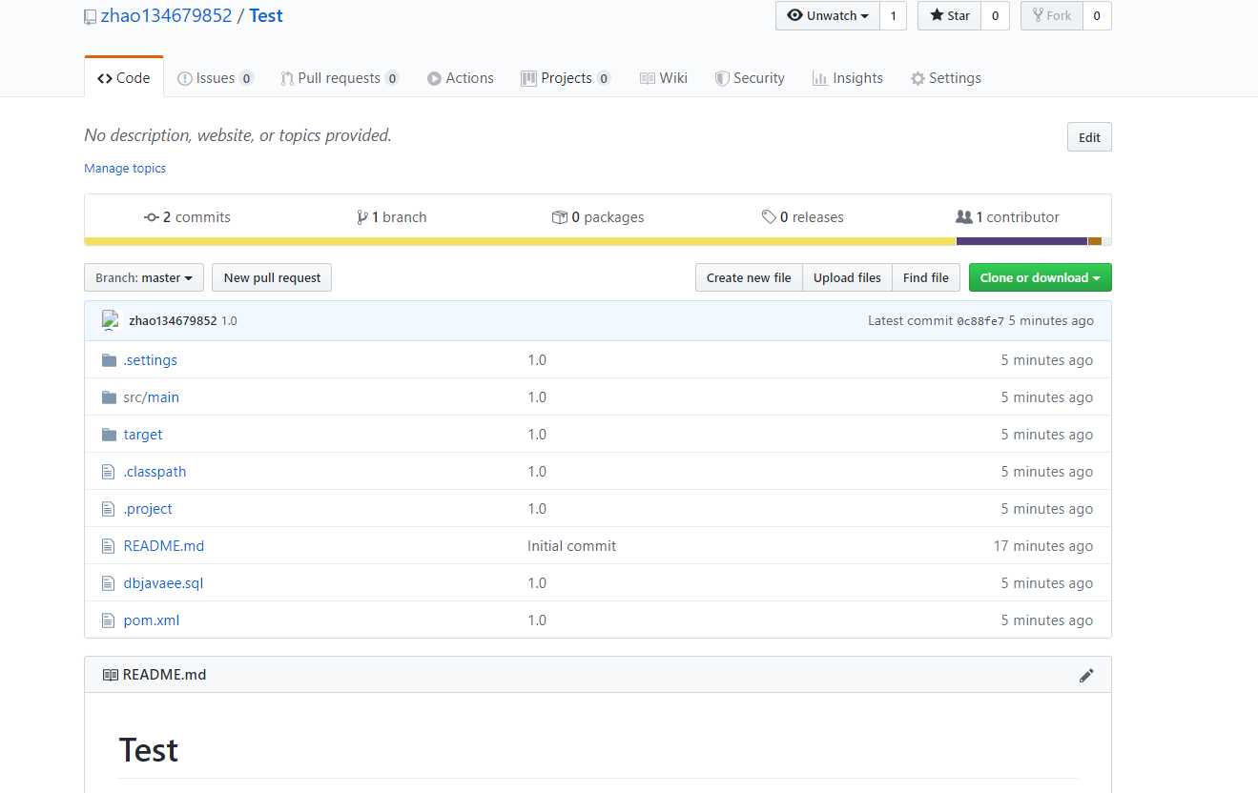Open the .settings folder
The height and width of the screenshot is (793, 1258).
tap(150, 360)
